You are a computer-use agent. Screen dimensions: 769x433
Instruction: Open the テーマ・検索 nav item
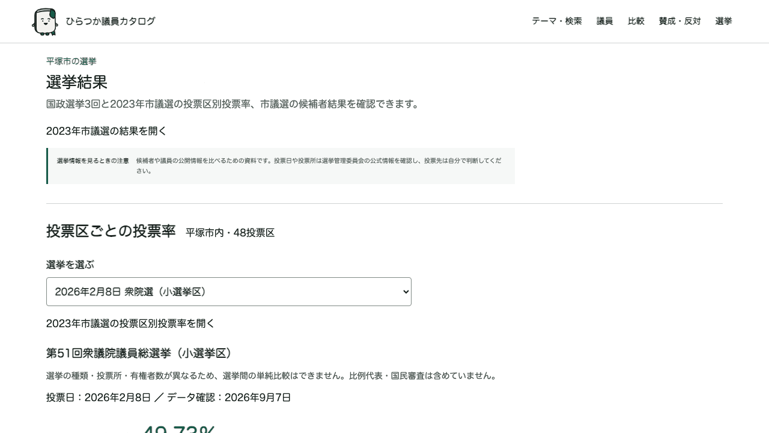[x=557, y=21]
